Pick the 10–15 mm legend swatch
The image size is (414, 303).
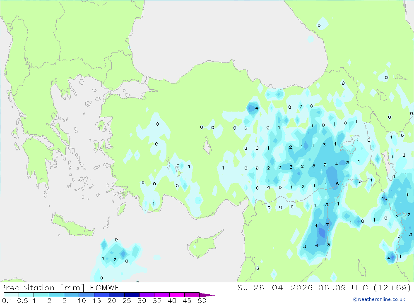87,295
